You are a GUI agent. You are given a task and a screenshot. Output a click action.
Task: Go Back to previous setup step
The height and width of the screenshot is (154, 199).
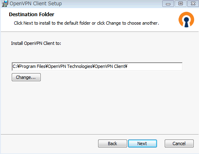click(113, 143)
